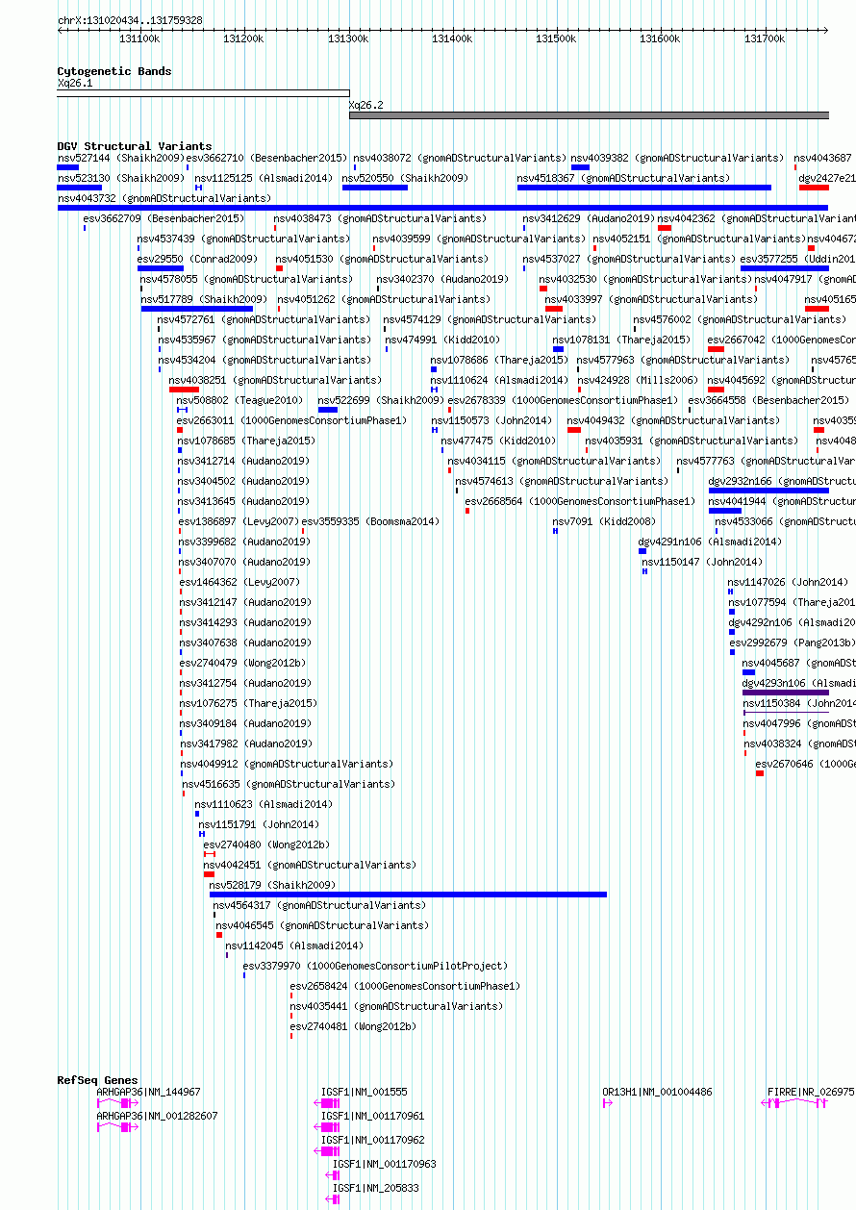Click the chrX:131020434..131759328 coordinate text
Screen dimensions: 856x1210
pos(130,20)
